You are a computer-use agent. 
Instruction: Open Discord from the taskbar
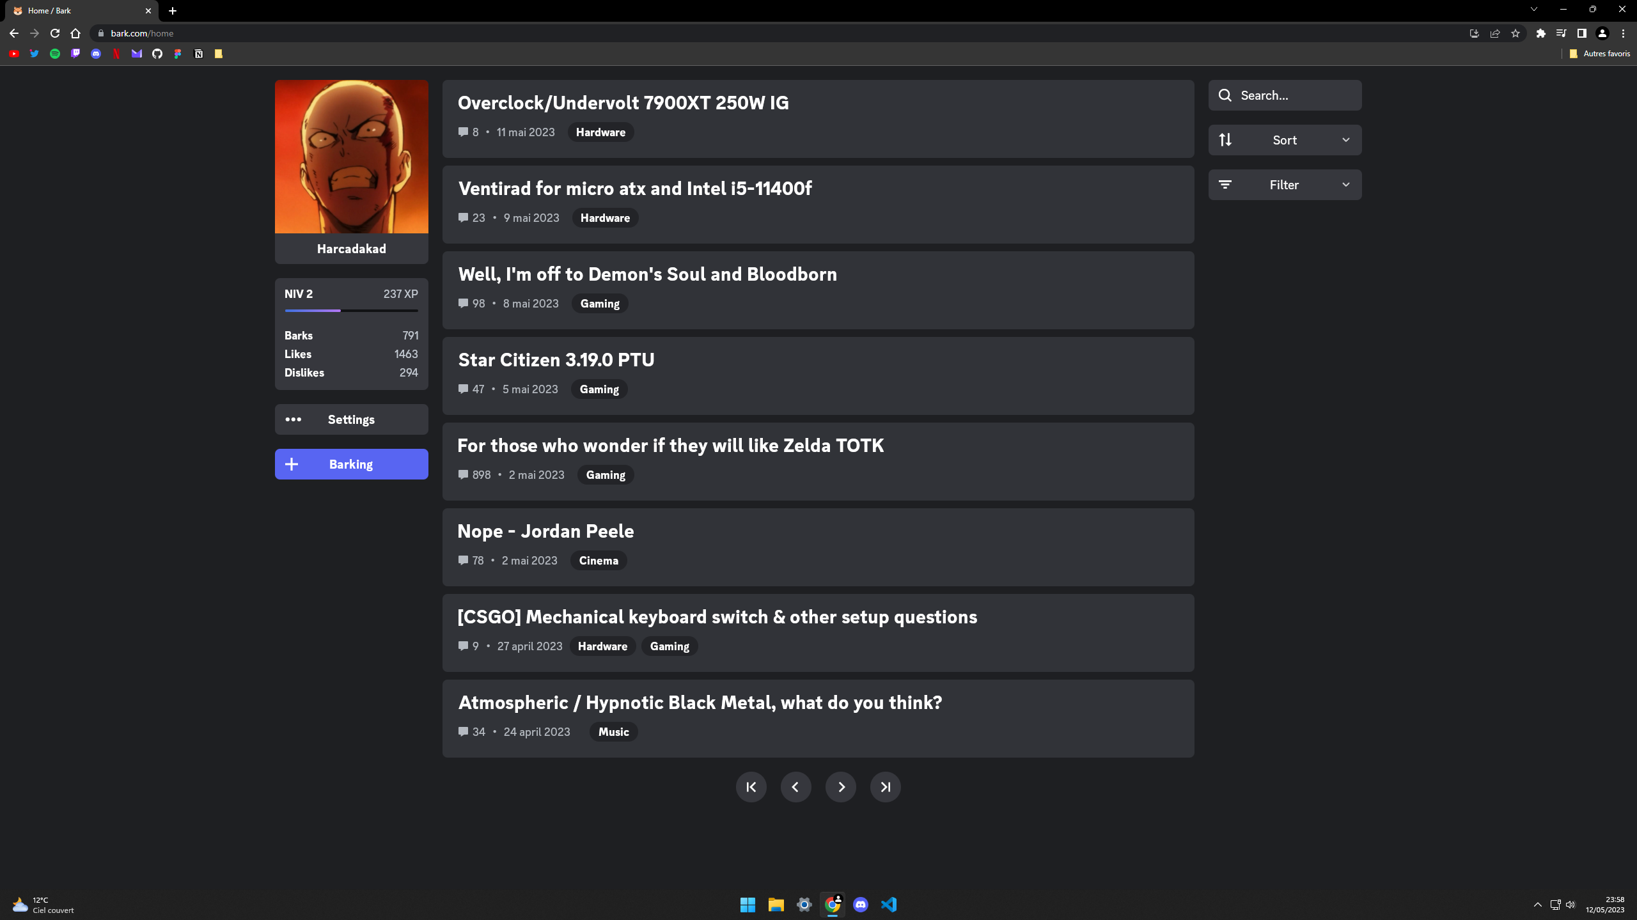tap(861, 904)
